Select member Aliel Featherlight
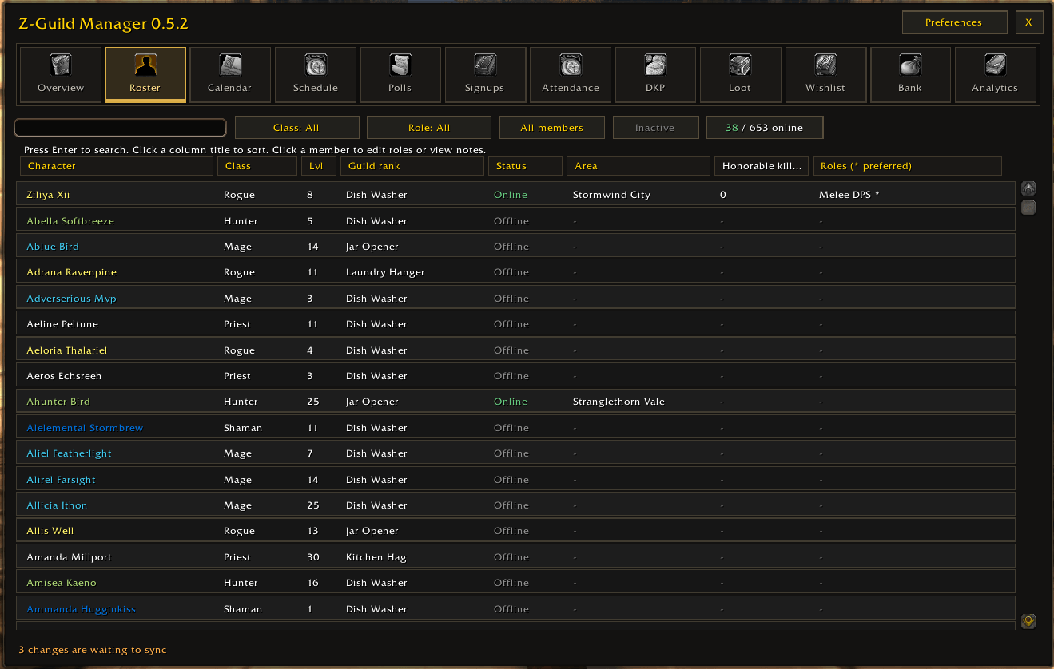Viewport: 1054px width, 669px height. [x=515, y=453]
